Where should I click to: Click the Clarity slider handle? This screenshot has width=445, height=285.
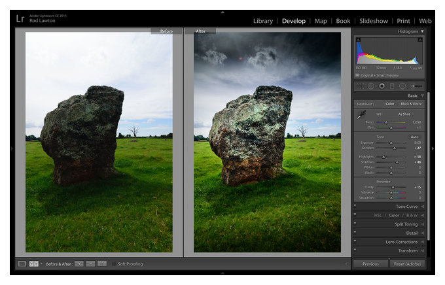[x=393, y=187]
